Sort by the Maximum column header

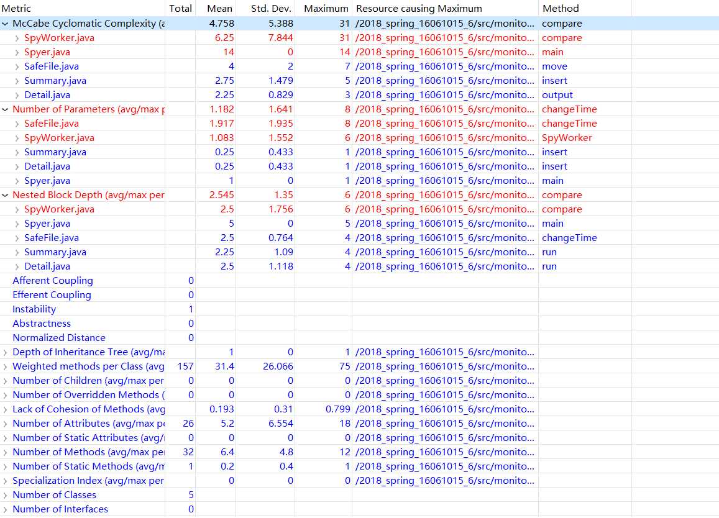324,8
